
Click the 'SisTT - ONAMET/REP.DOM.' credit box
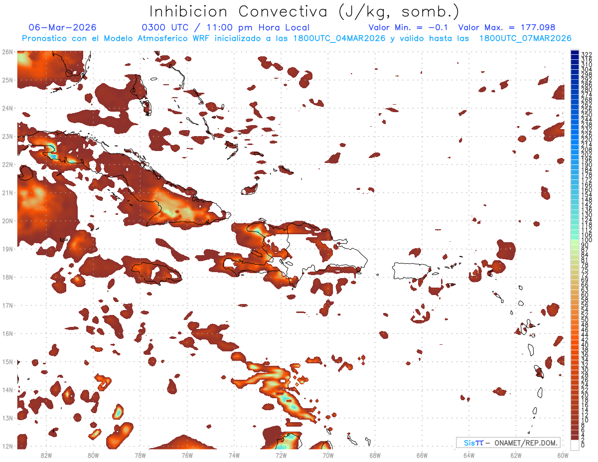pos(508,443)
